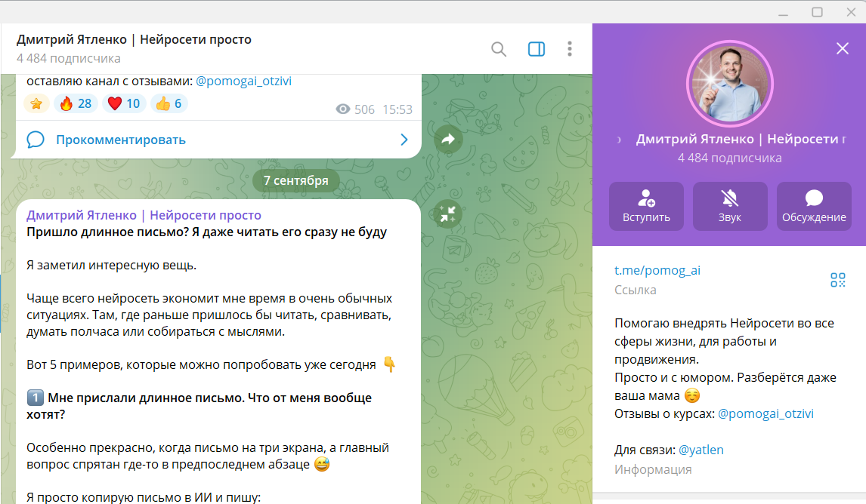Image resolution: width=866 pixels, height=504 pixels.
Task: Add the thumbs-up reaction with 6
Action: coord(169,103)
